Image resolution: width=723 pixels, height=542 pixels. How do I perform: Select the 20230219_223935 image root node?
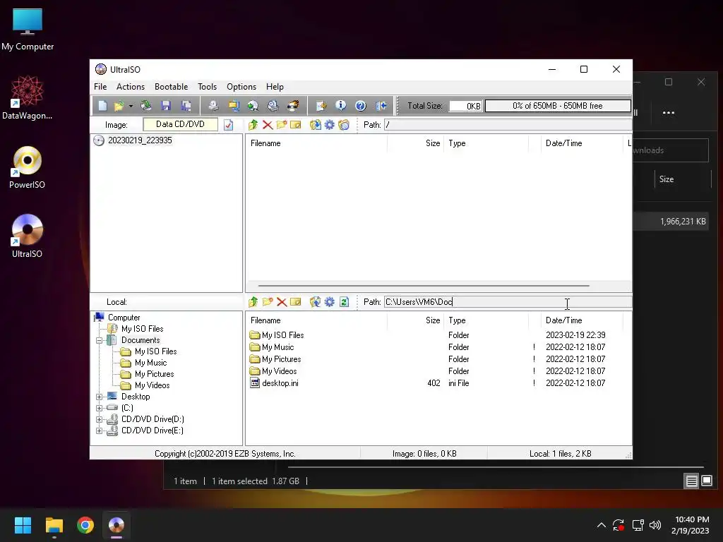[x=140, y=140]
